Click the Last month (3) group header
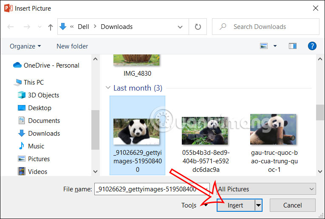Screen dimensions: 325x219 (x=138, y=88)
